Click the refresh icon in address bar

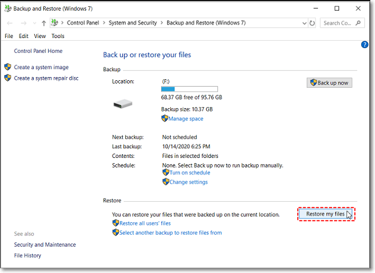[312, 23]
